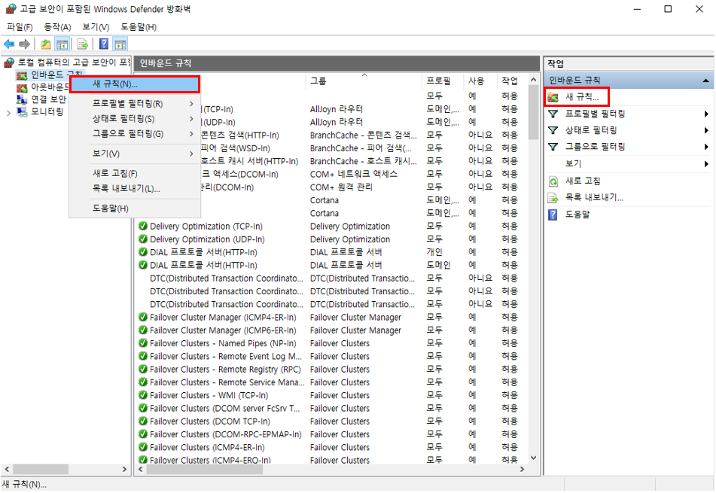The width and height of the screenshot is (716, 493).
Task: Click the refresh icon beside 새로 고침 in 작업 pane
Action: (x=553, y=181)
